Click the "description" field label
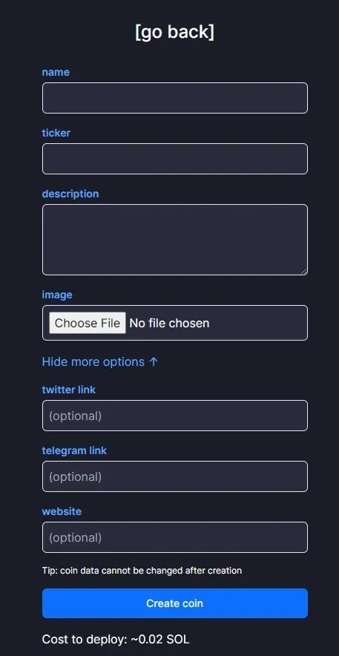This screenshot has width=339, height=656. 70,194
